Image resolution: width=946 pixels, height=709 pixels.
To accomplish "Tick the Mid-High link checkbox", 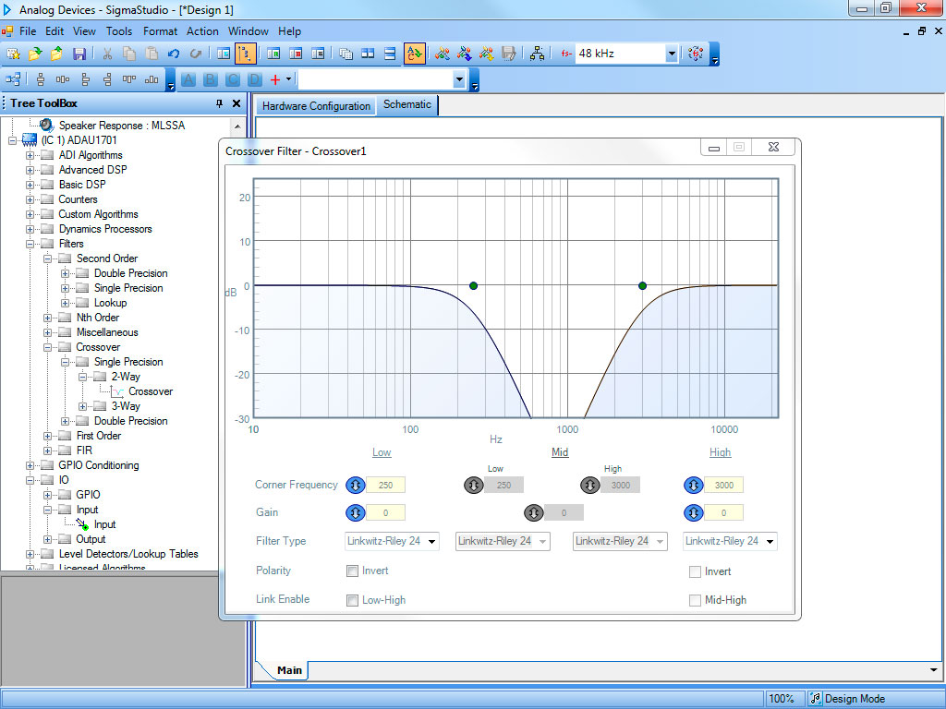I will 695,600.
